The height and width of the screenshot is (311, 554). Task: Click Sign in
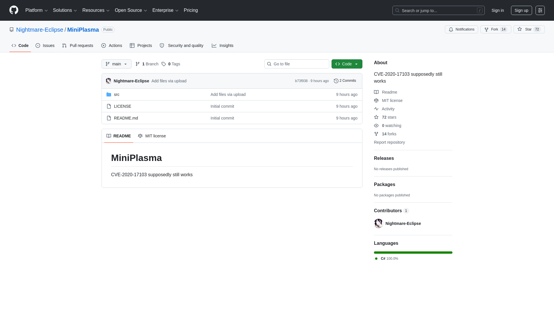point(498,10)
